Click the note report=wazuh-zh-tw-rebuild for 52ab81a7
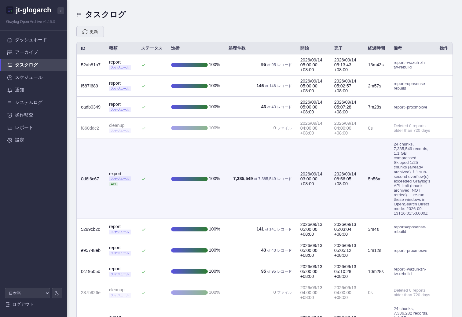The width and height of the screenshot is (462, 317). click(x=410, y=65)
